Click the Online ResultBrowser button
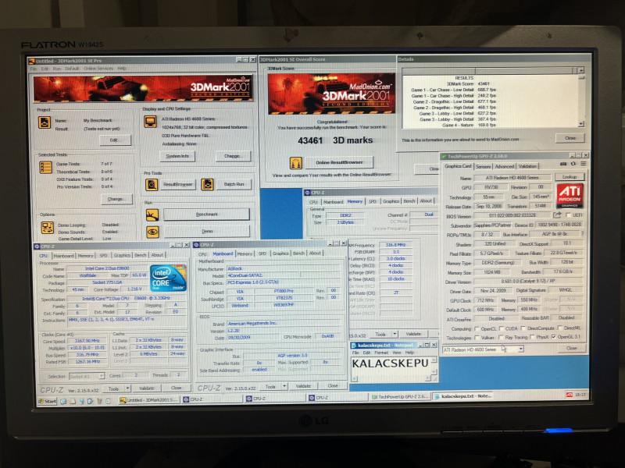The width and height of the screenshot is (625, 468). 339,162
